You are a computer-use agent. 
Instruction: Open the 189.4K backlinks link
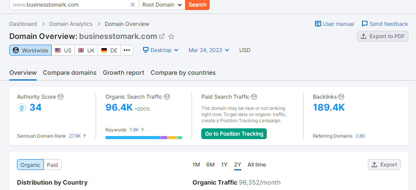[x=329, y=107]
